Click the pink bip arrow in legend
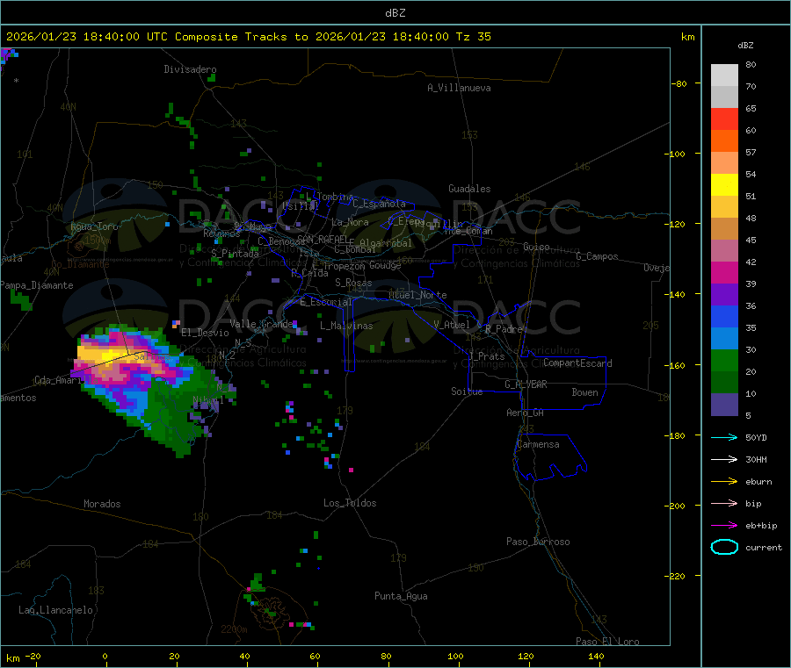The image size is (791, 668). click(x=724, y=503)
